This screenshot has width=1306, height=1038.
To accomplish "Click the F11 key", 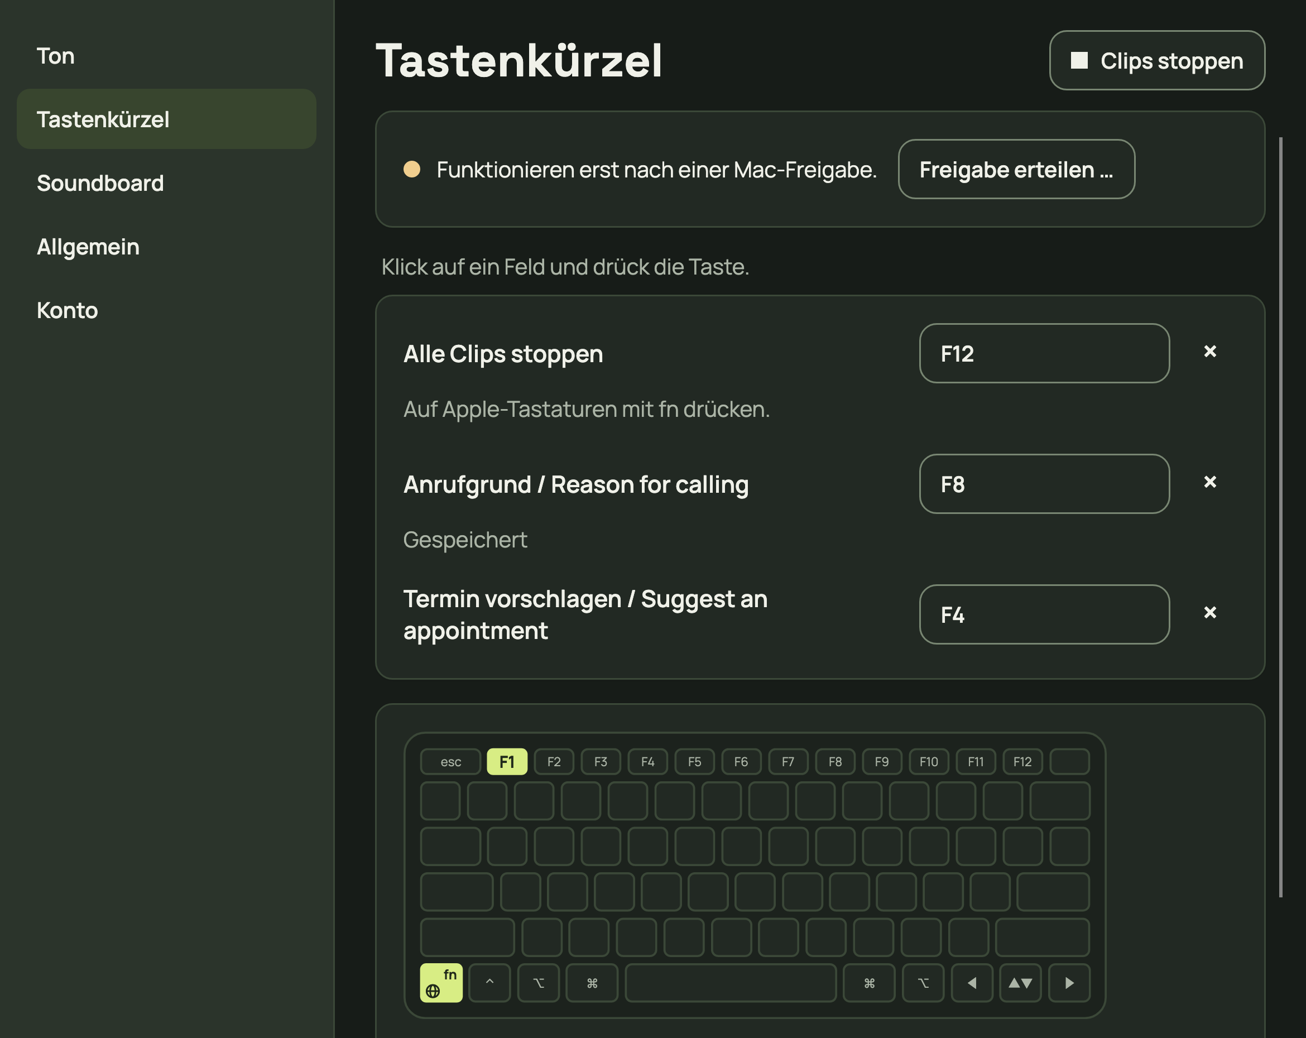I will [x=976, y=762].
